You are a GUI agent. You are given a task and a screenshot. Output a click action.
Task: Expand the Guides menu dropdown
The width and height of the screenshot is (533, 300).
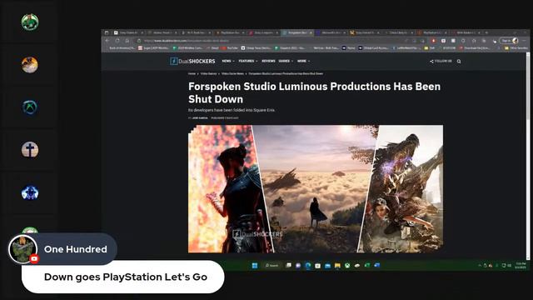click(x=286, y=61)
